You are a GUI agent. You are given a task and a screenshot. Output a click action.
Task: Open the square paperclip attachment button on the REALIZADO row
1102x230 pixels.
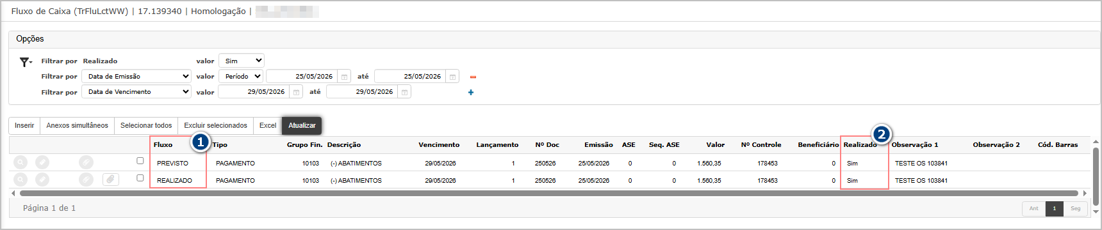pos(111,180)
